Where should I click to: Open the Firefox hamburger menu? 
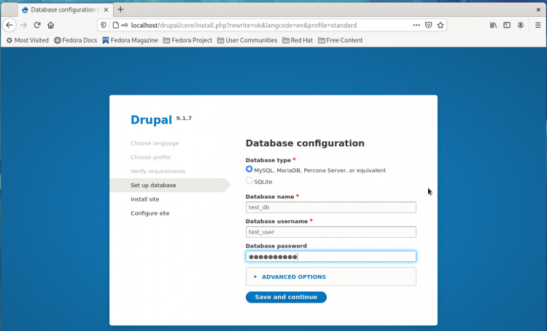click(x=536, y=25)
